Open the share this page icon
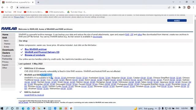The height and width of the screenshot is (110, 196). coord(169,7)
